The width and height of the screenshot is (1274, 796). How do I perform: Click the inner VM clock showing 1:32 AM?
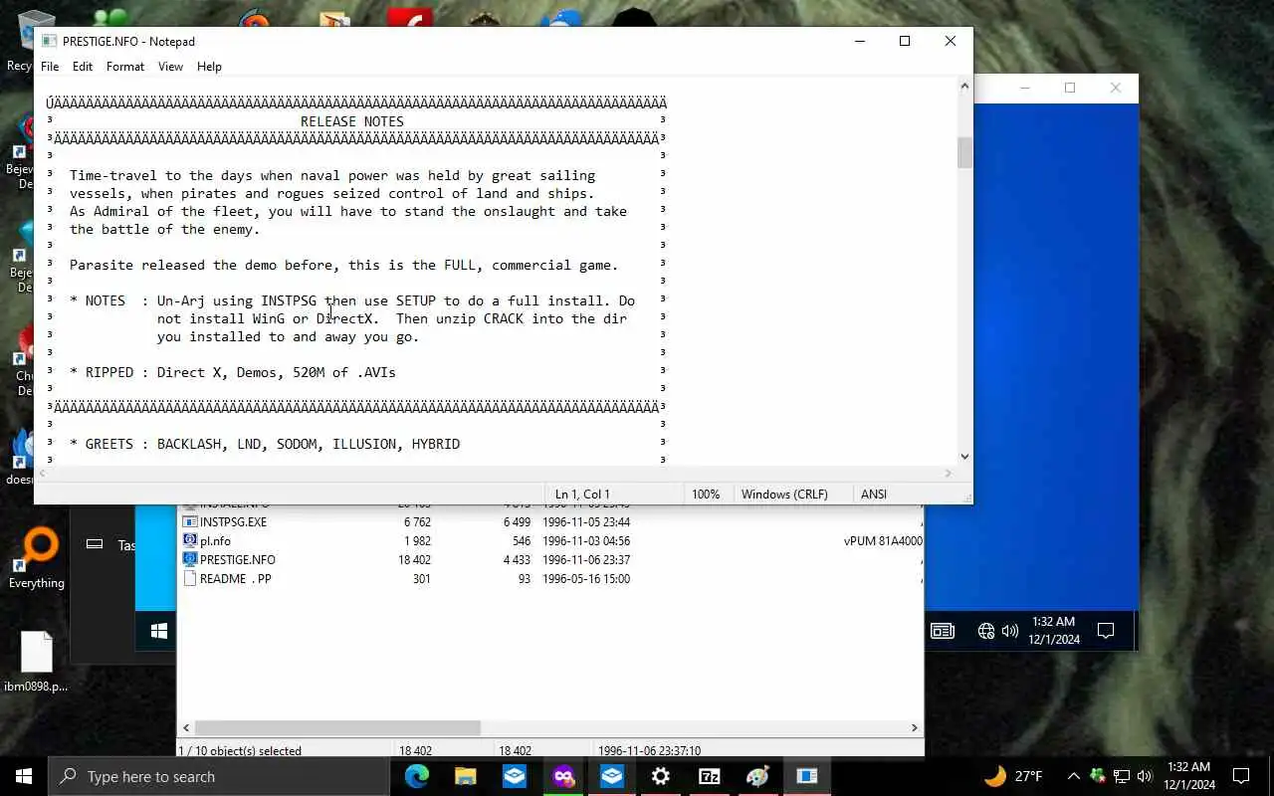pos(1054,631)
